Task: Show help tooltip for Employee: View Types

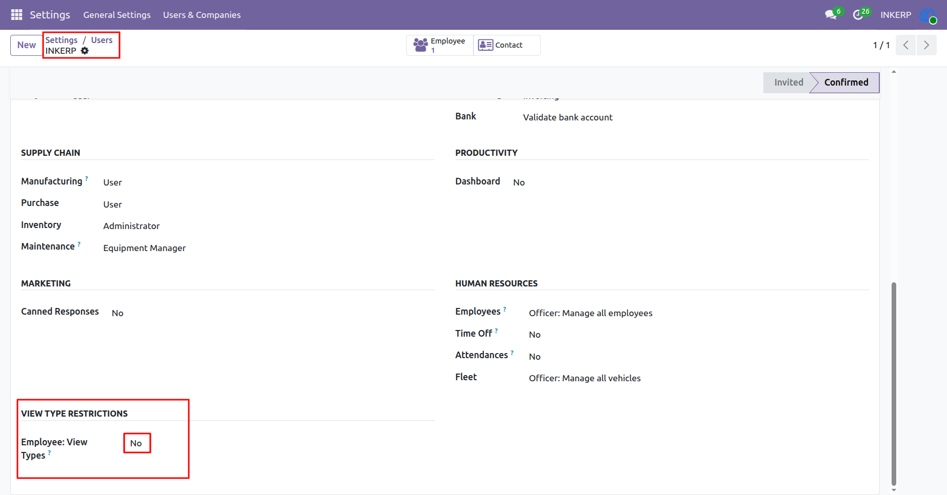Action: (x=49, y=453)
